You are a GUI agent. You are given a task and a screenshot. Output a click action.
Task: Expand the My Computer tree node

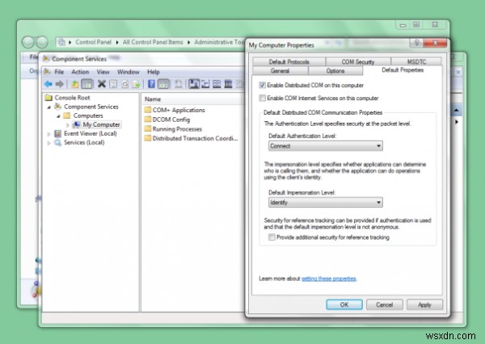(68, 125)
